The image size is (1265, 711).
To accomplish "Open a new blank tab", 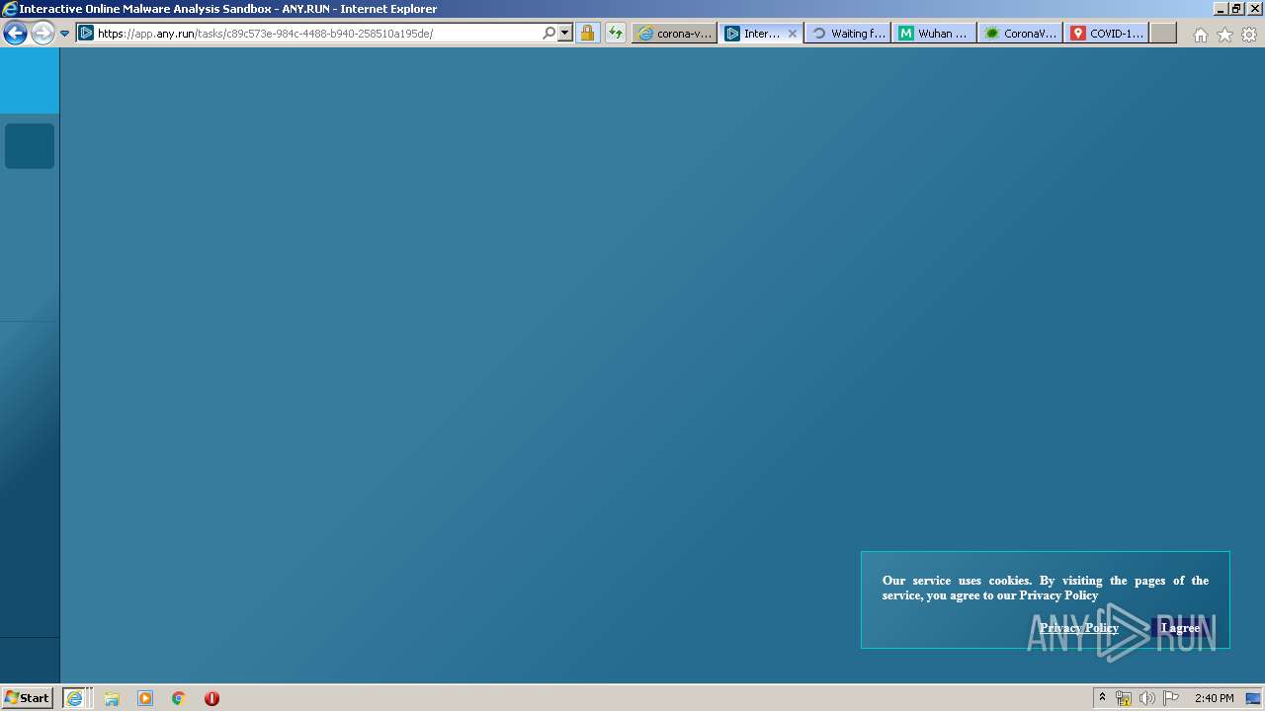I will (1163, 33).
